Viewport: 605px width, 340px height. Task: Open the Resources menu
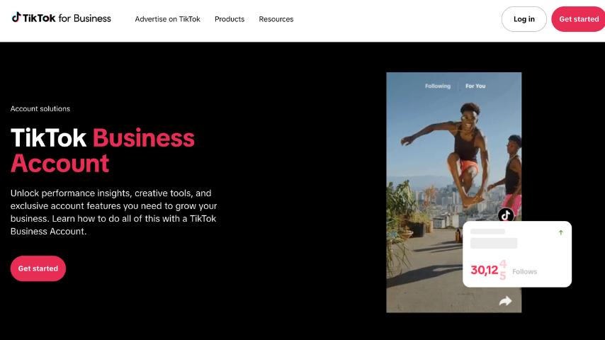click(276, 19)
